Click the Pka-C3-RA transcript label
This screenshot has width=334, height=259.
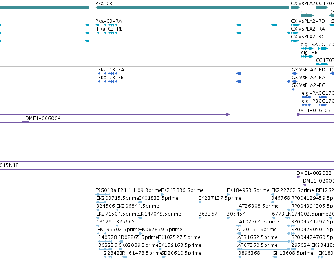[x=109, y=21]
